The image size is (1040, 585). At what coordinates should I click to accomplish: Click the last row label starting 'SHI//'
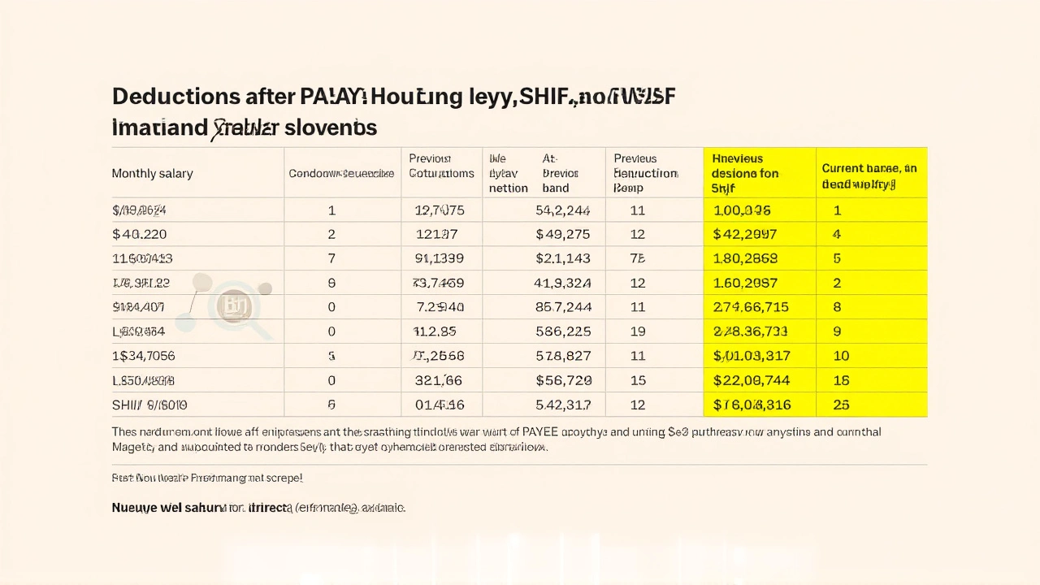coord(149,405)
